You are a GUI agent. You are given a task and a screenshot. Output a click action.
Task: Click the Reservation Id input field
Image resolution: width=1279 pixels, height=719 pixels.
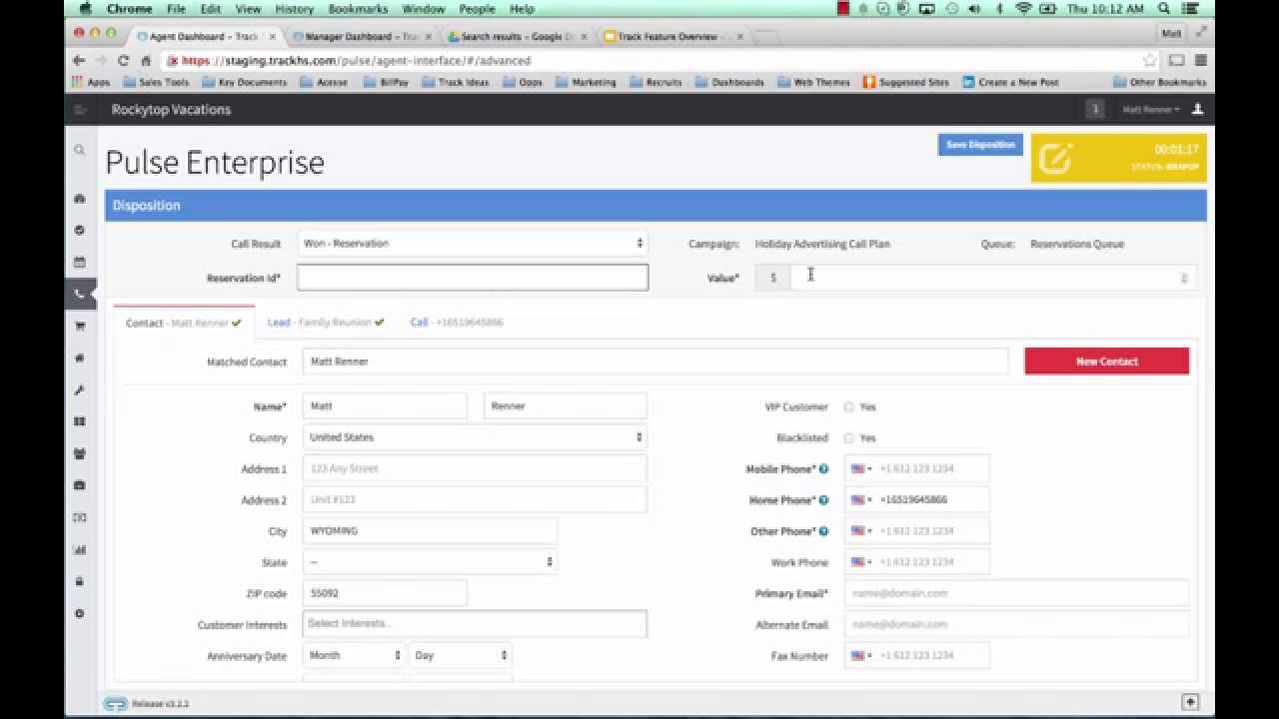(473, 278)
